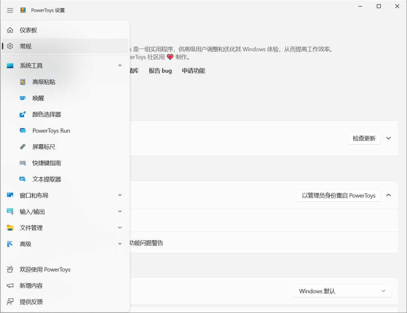Click the Welcome to PowerToys icon
The image size is (407, 313).
point(10,269)
